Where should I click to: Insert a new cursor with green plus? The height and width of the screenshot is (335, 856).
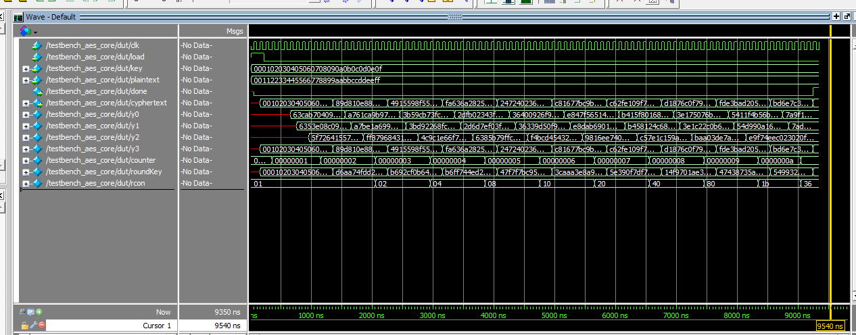39,312
